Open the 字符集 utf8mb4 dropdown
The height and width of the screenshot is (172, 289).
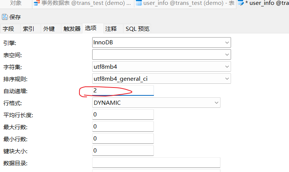pos(227,67)
